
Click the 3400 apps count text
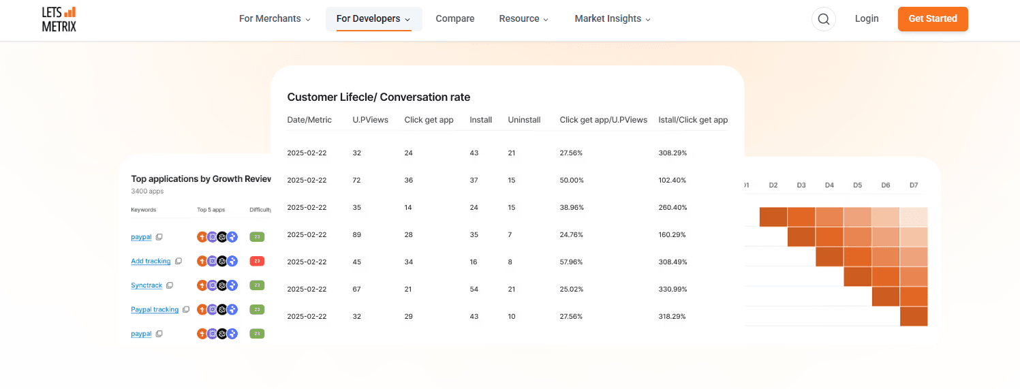coord(146,191)
